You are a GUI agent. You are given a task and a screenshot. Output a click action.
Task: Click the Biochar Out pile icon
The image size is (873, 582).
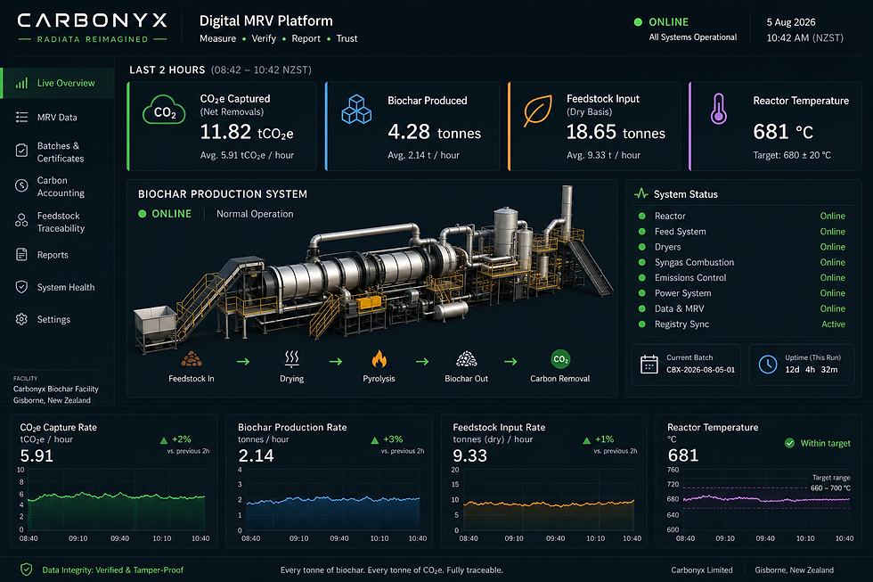click(466, 359)
